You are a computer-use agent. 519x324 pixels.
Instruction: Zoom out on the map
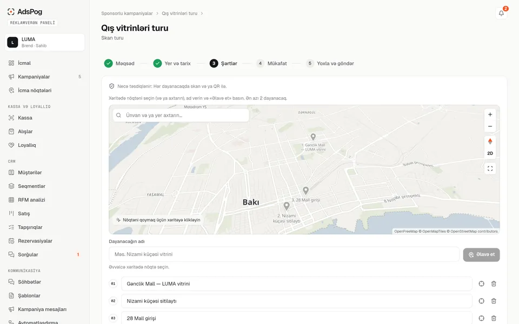490,126
